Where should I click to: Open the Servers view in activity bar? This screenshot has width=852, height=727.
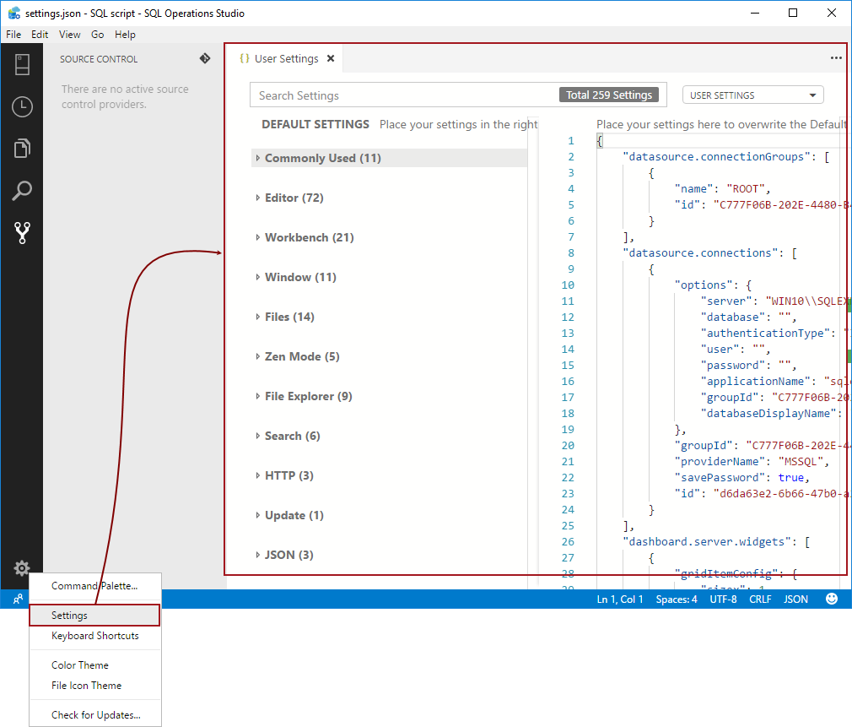(x=22, y=64)
